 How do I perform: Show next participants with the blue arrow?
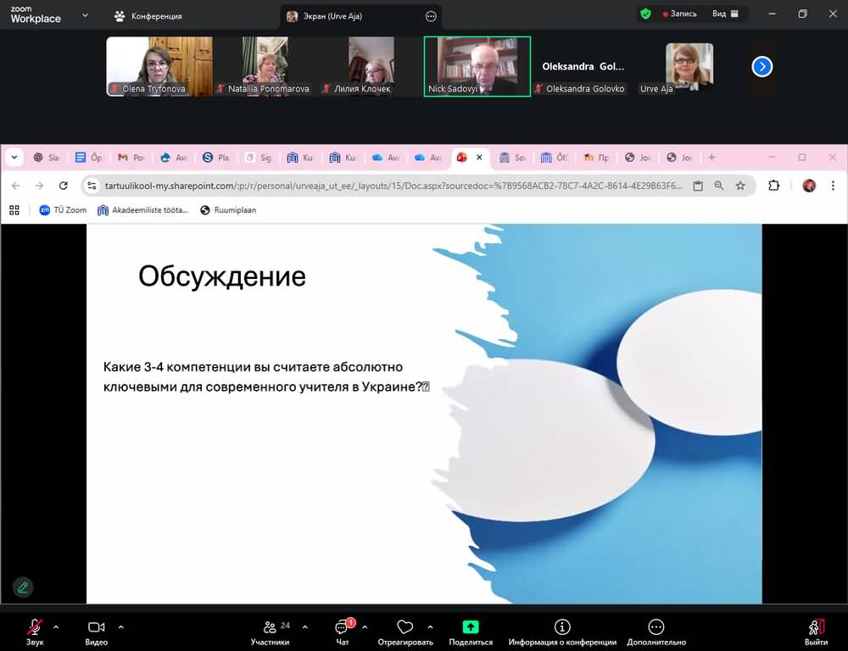pos(762,66)
